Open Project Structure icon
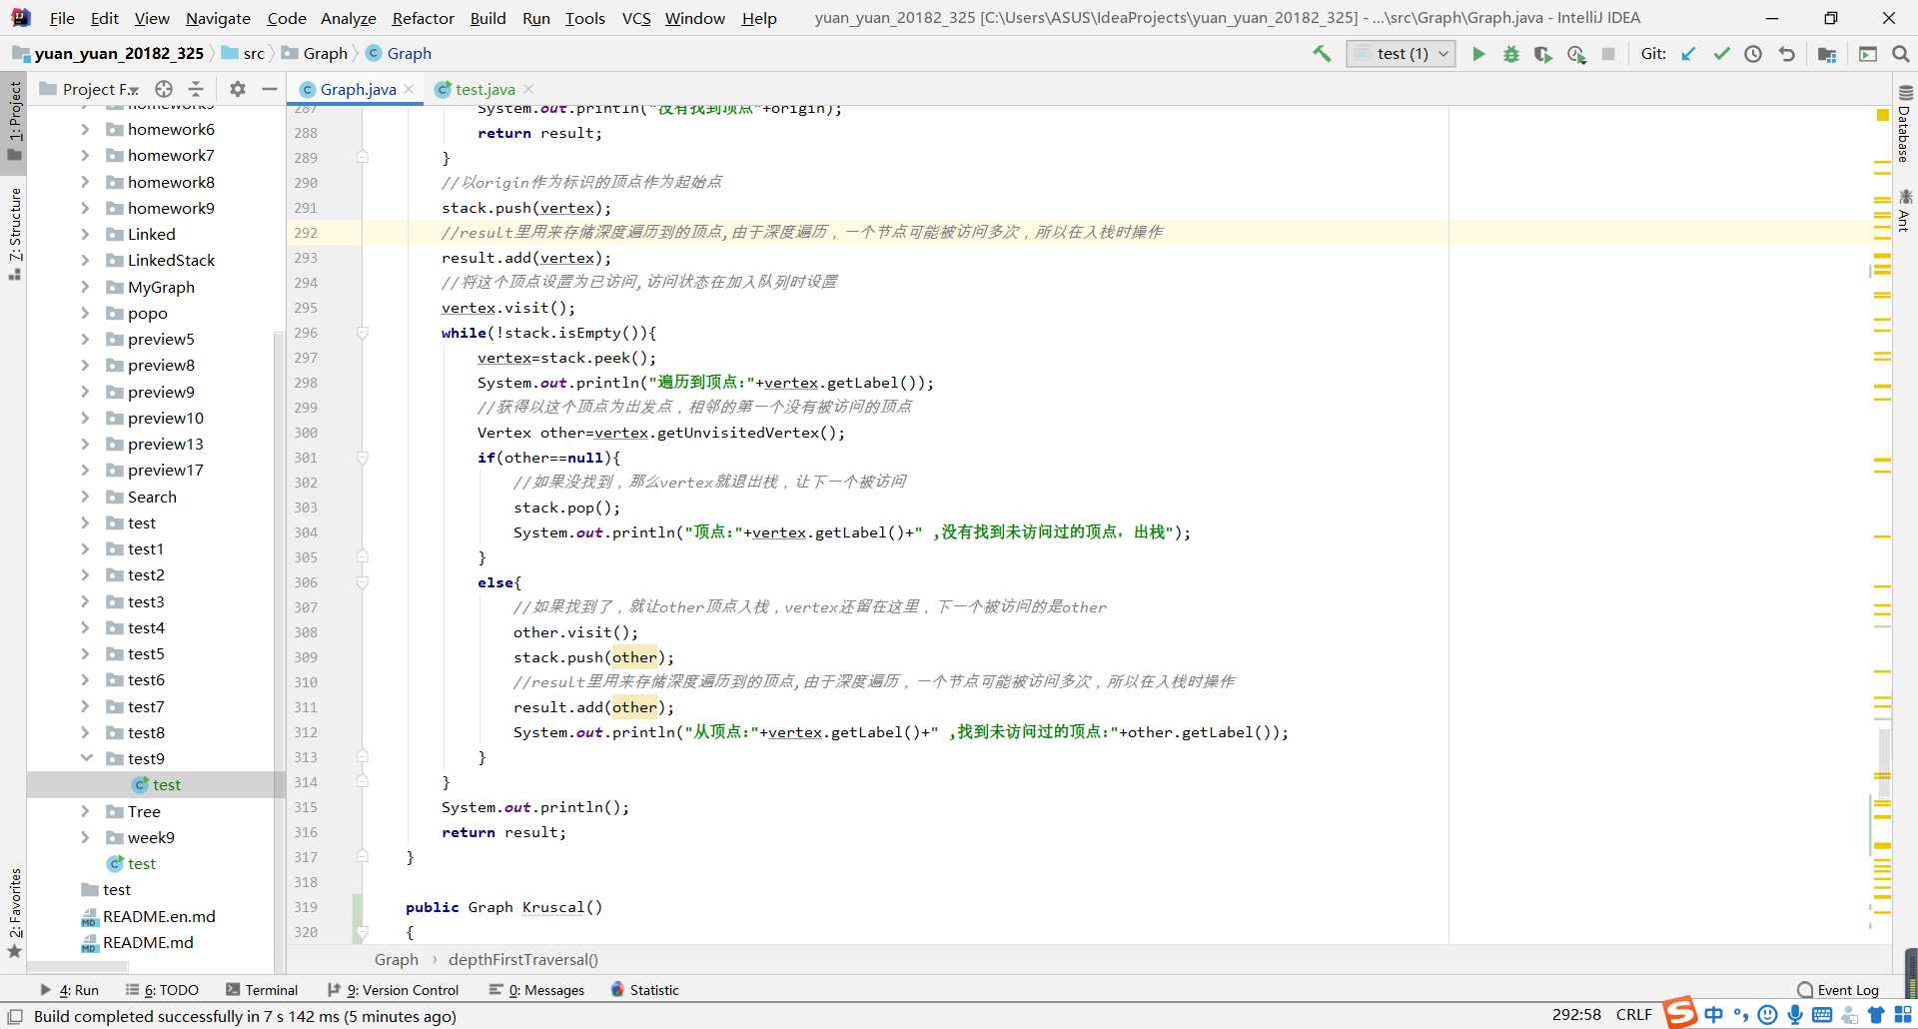Screen dimensions: 1918x1029 point(1827,54)
